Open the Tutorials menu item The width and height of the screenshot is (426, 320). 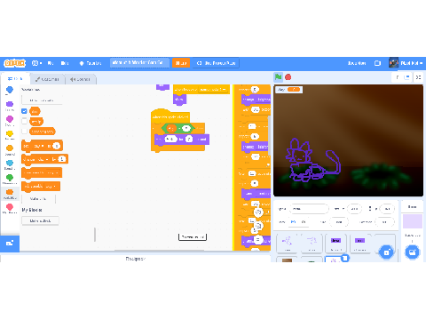[x=91, y=63]
